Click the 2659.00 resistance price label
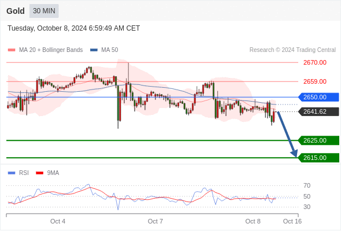The height and width of the screenshot is (231, 341). pyautogui.click(x=314, y=81)
